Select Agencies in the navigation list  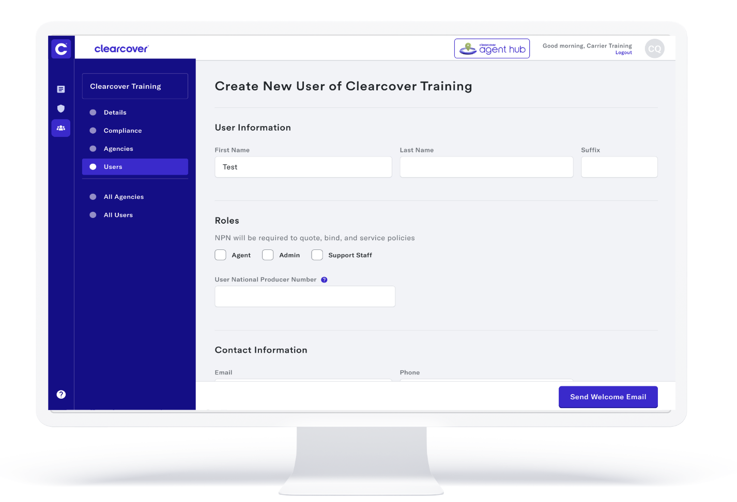[118, 148]
